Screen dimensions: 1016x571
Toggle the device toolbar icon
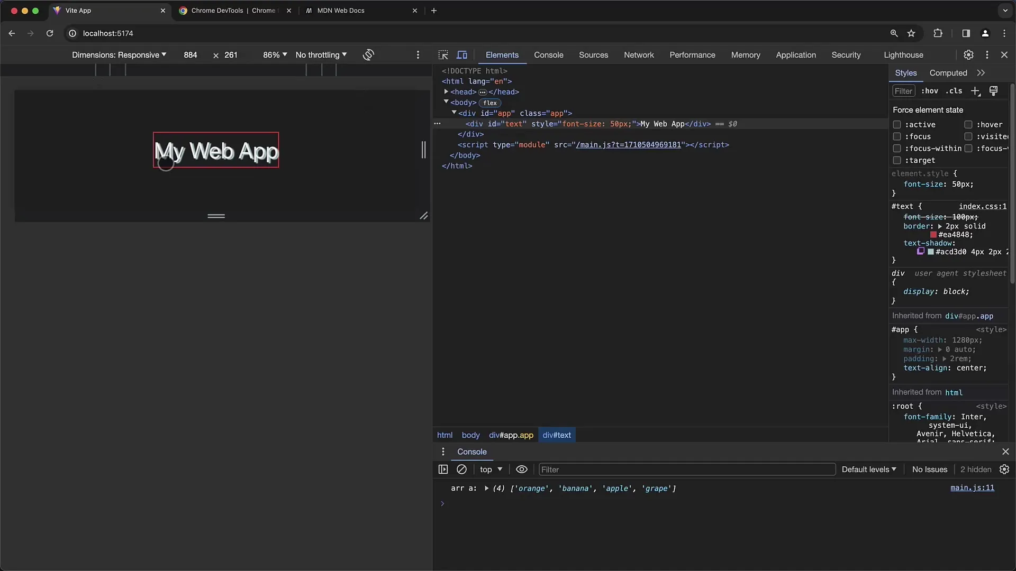click(x=462, y=55)
